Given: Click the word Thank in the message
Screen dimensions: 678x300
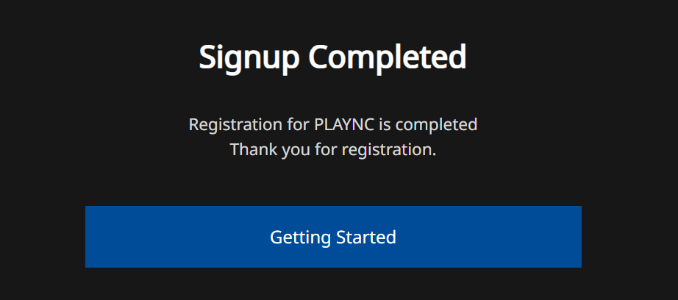Looking at the screenshot, I should [249, 149].
